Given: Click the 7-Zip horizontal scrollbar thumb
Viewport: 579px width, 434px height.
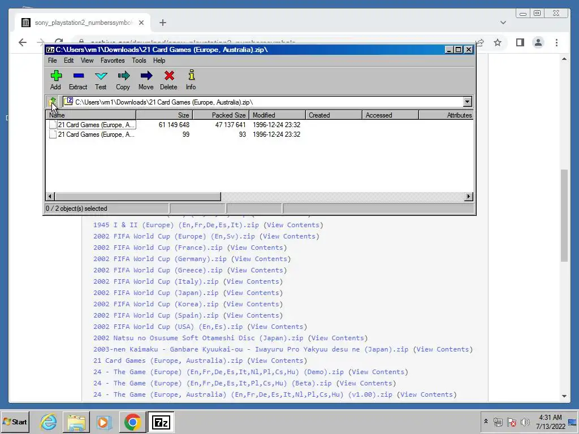Looking at the screenshot, I should click(x=138, y=196).
